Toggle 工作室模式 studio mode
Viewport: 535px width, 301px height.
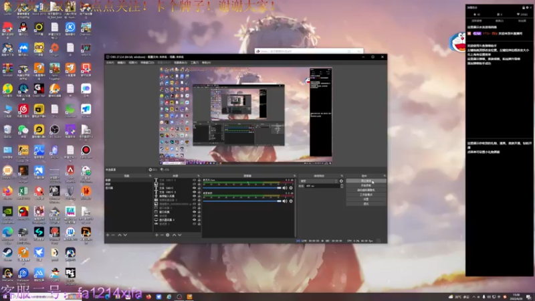pyautogui.click(x=366, y=195)
